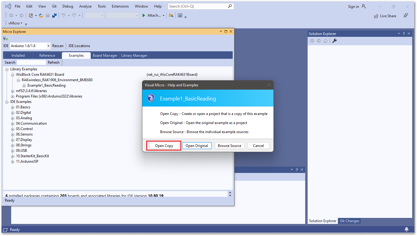
Task: Click the Navigate Backward arrow in main toolbar
Action: coord(11,15)
